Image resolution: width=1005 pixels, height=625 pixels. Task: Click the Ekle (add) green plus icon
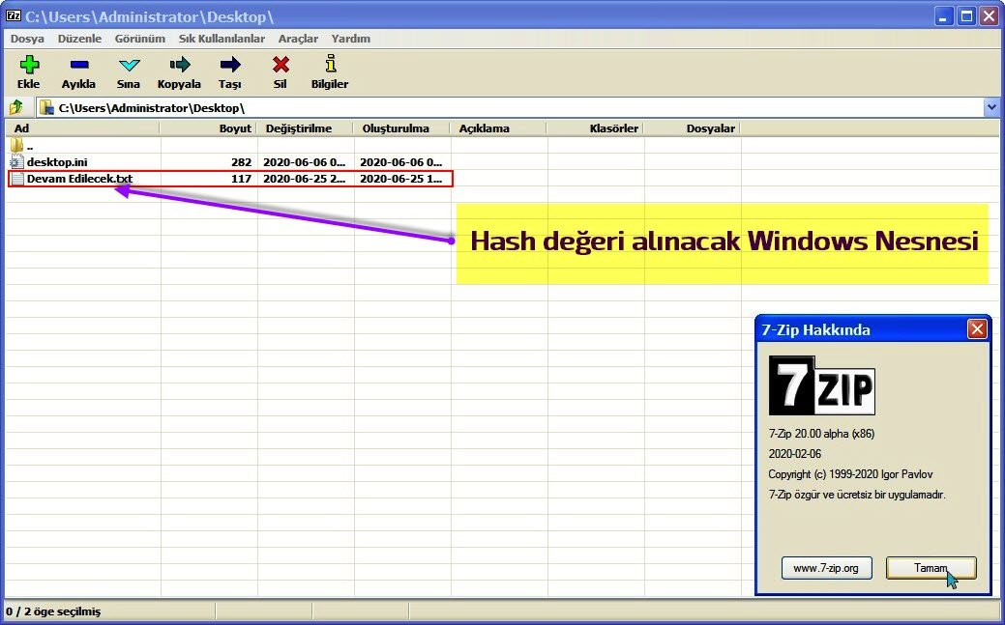point(29,65)
